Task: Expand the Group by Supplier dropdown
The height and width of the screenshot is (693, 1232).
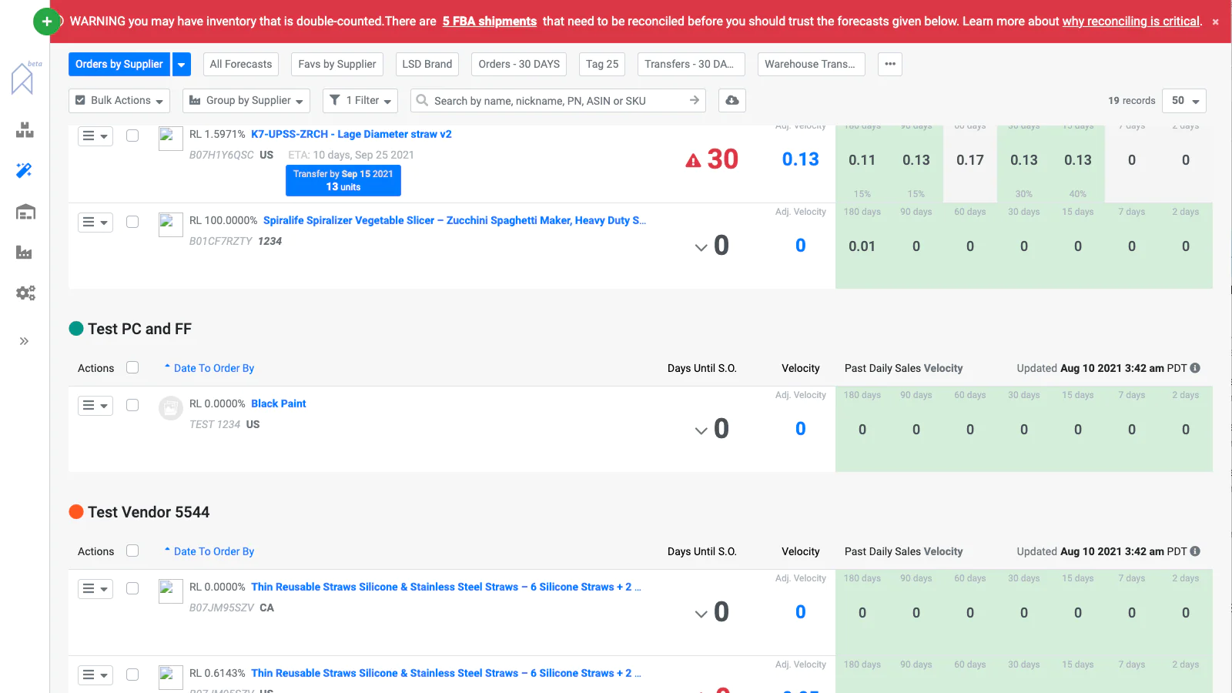Action: (x=246, y=101)
